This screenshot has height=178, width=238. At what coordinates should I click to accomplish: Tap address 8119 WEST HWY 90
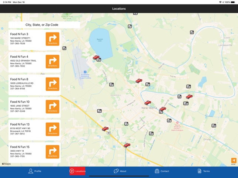click(x=20, y=128)
